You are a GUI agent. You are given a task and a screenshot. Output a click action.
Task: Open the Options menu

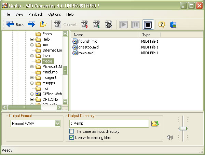[55, 14]
